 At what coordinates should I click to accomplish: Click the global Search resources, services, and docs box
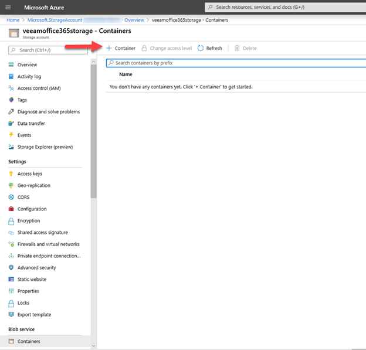[x=285, y=7]
